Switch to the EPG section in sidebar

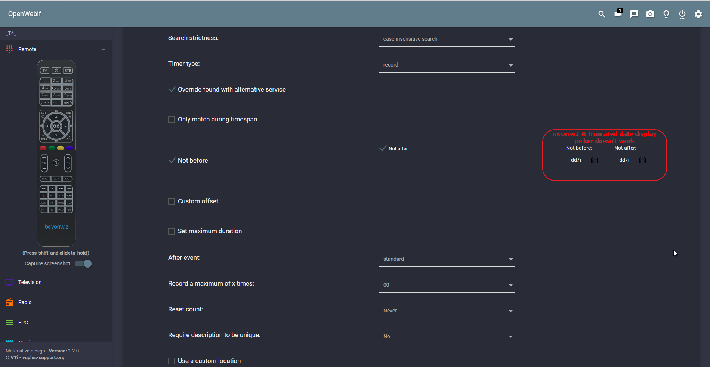point(23,322)
